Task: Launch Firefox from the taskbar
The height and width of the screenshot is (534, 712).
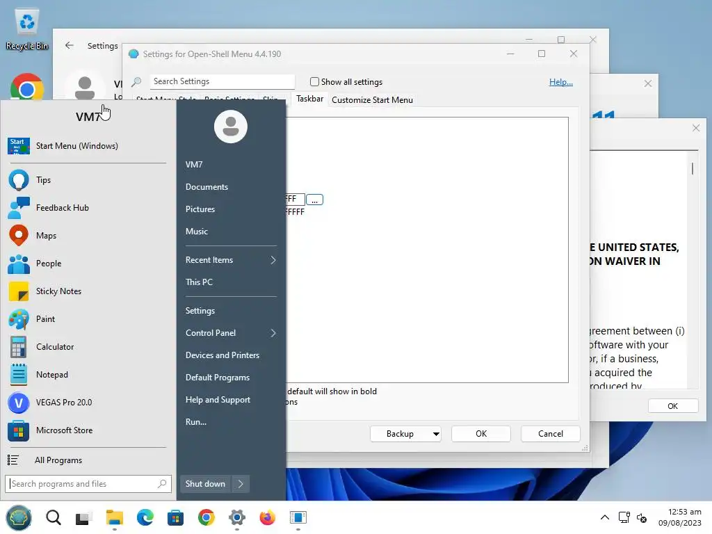Action: [268, 517]
